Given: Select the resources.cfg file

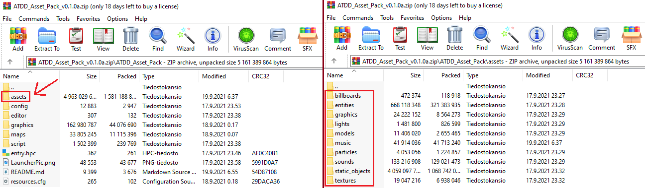Looking at the screenshot, I should click(x=28, y=182).
